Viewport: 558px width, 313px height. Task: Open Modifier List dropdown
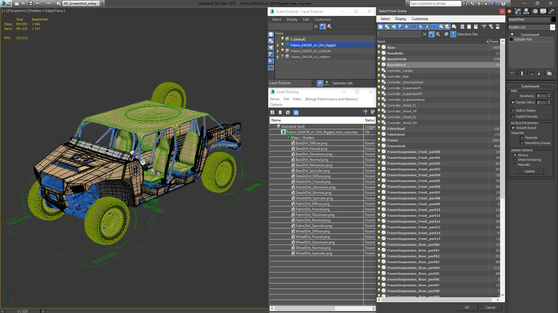552,27
